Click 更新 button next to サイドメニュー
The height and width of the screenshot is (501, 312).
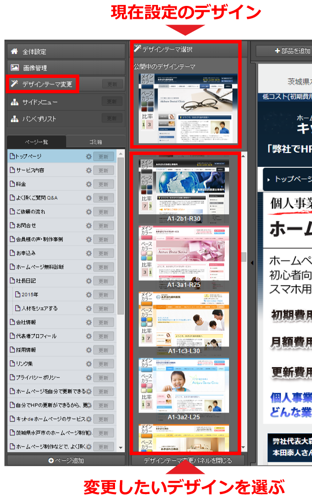point(112,101)
